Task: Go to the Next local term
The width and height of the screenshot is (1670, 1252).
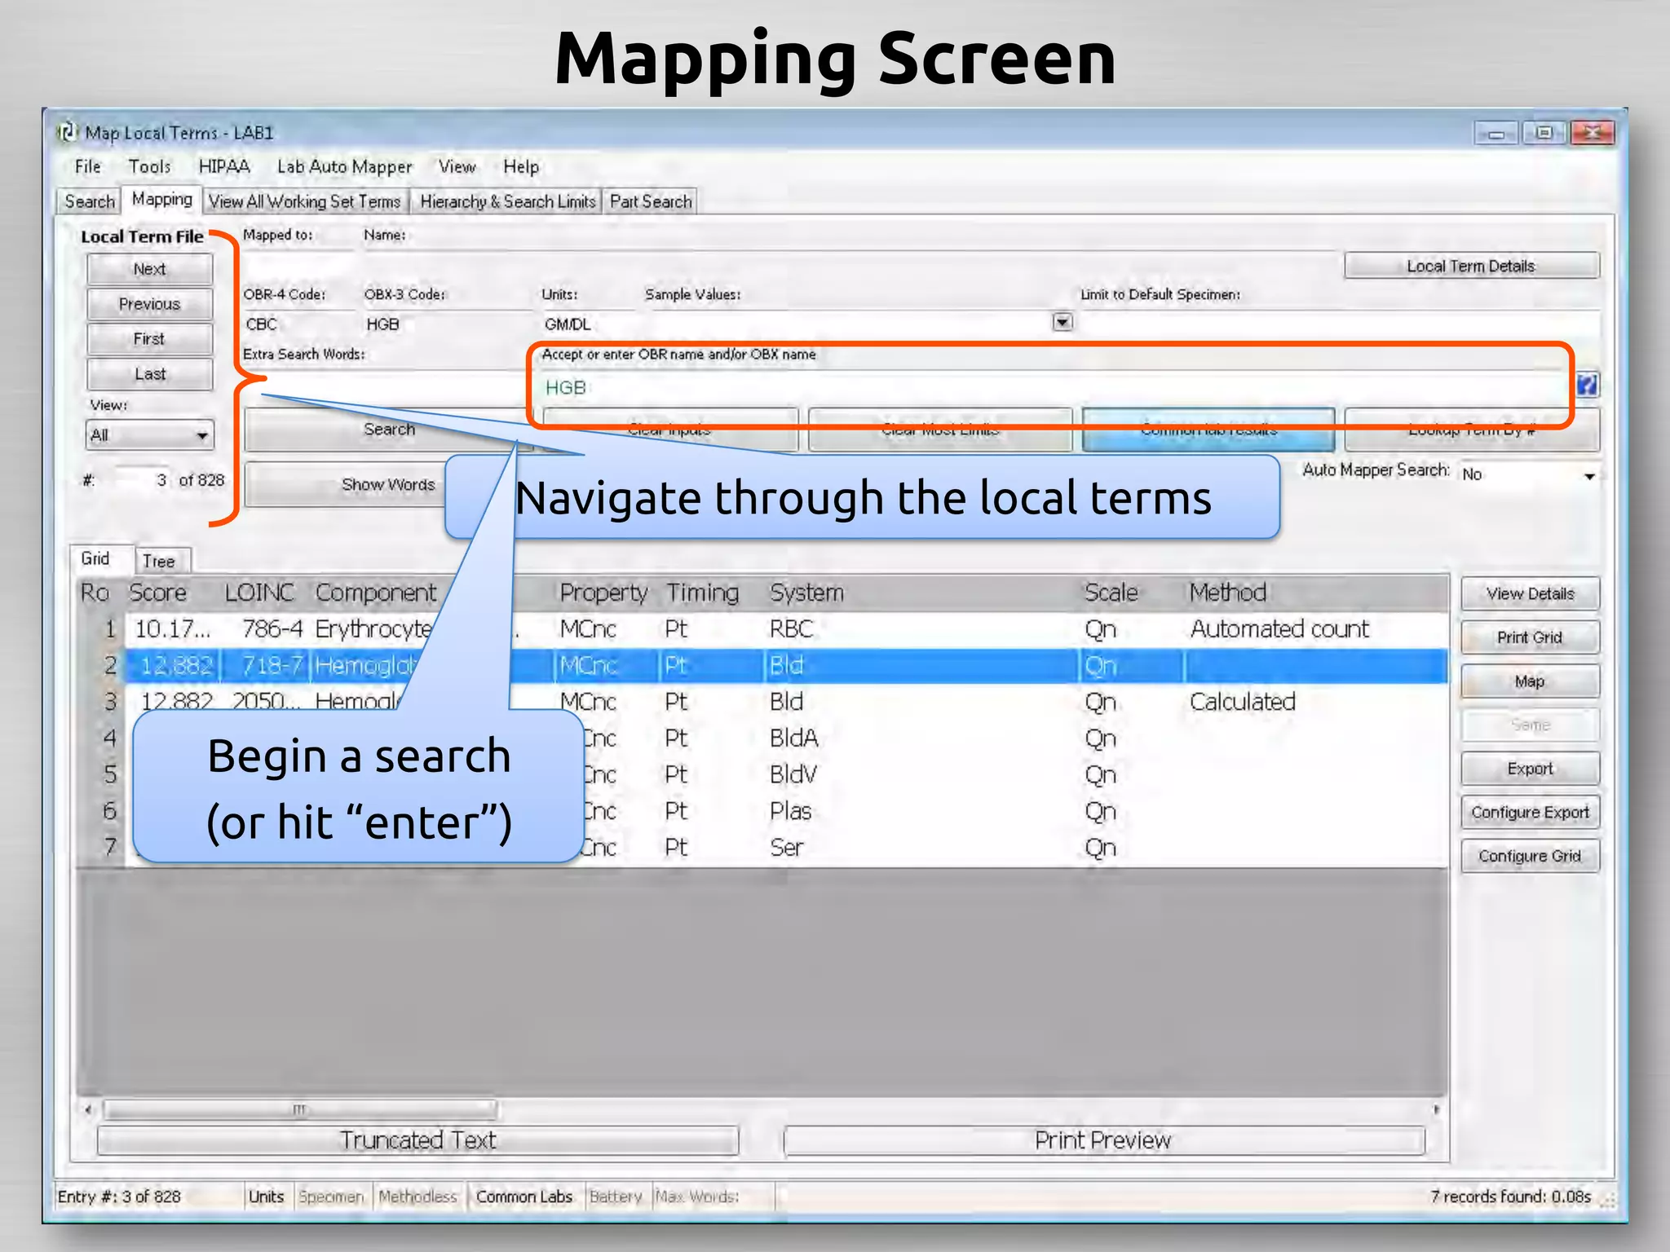Action: [x=149, y=269]
